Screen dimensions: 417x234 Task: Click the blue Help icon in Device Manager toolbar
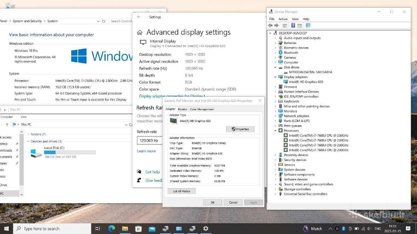coord(293,25)
